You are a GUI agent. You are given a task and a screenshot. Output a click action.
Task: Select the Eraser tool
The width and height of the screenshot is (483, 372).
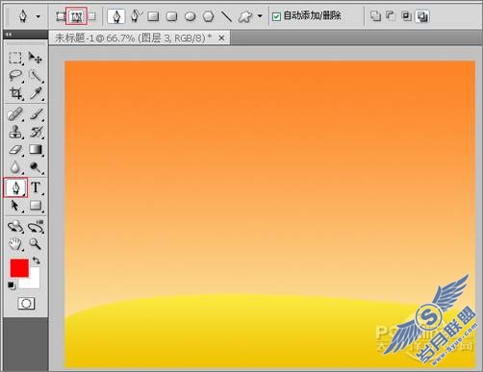(x=15, y=150)
